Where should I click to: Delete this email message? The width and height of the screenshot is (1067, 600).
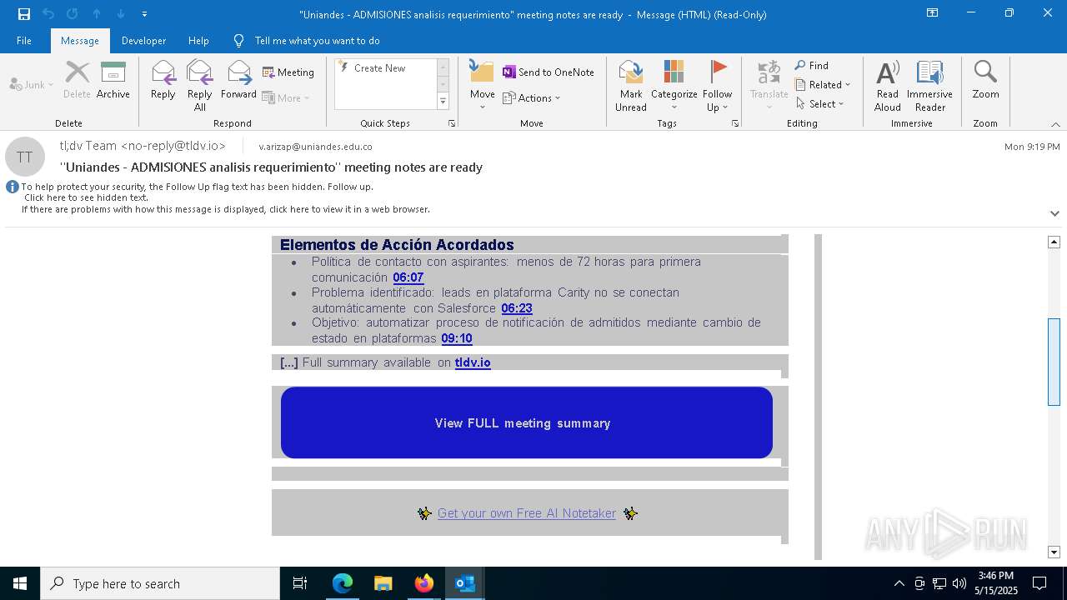(x=77, y=81)
